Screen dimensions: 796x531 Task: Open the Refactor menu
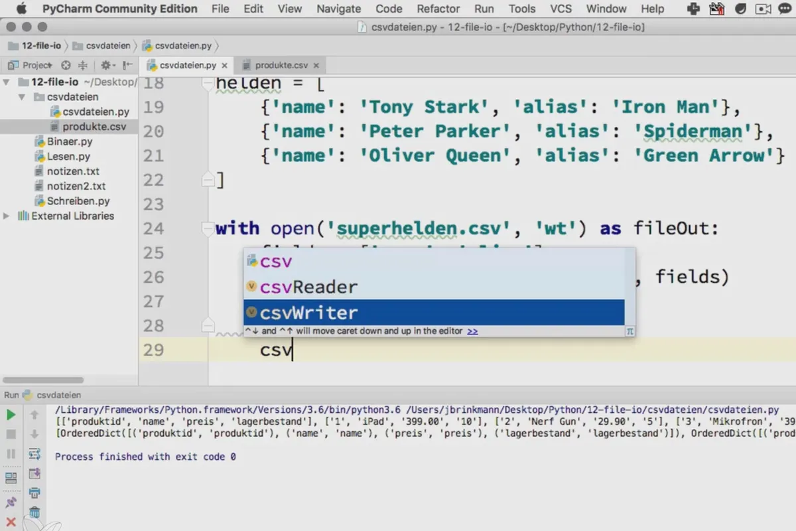pyautogui.click(x=438, y=9)
